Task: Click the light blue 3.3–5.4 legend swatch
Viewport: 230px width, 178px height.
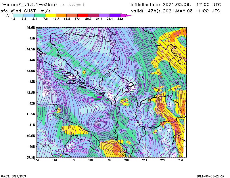Action: (x=29, y=15)
